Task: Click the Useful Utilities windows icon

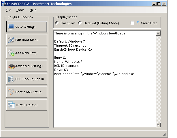Action: (x=11, y=105)
